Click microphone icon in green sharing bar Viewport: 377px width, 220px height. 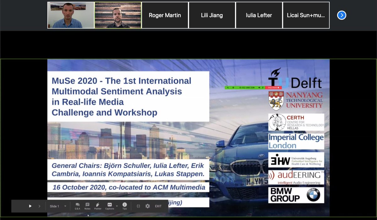coord(263,88)
